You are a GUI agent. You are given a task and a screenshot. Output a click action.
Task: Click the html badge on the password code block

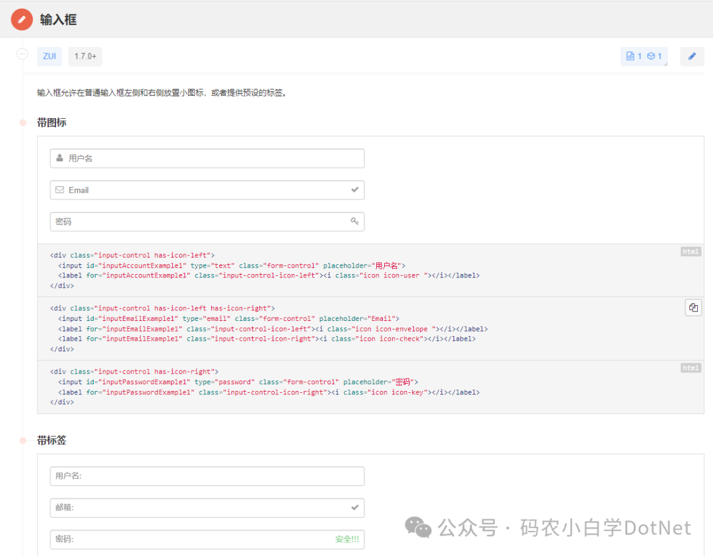[691, 368]
